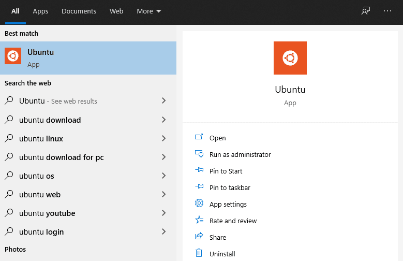Open the More filter dropdown
This screenshot has height=261, width=403.
pos(149,11)
